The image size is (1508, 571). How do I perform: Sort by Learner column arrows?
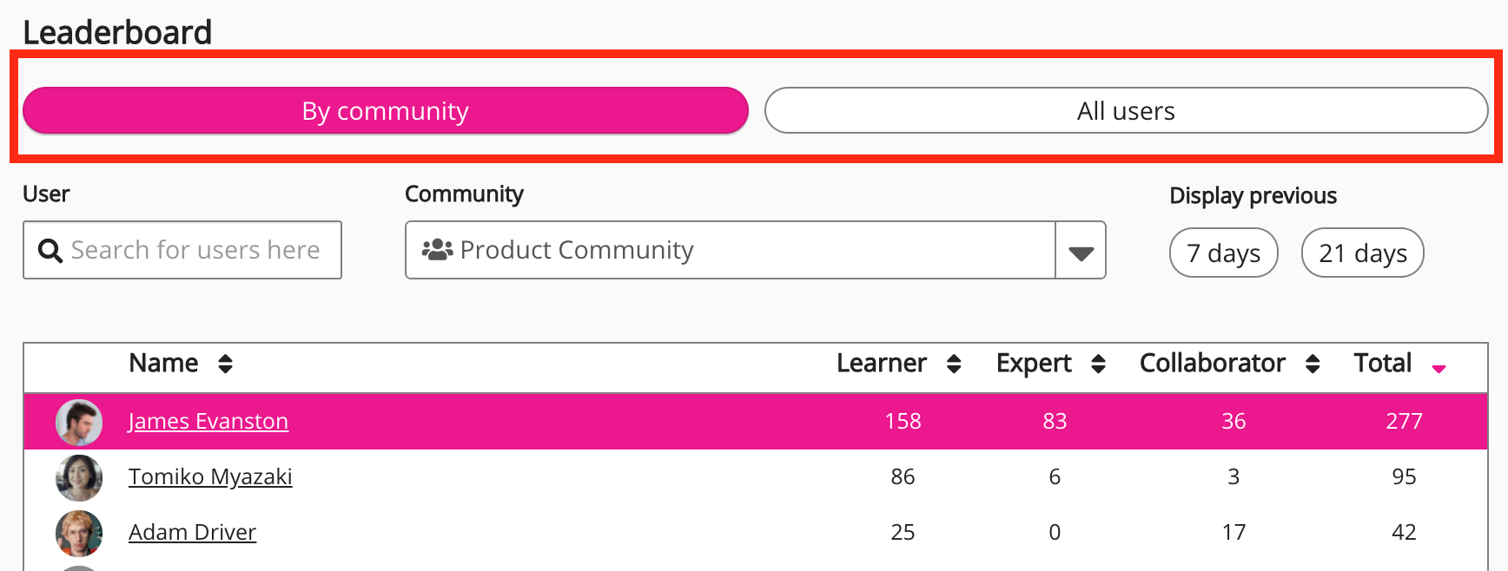[954, 364]
